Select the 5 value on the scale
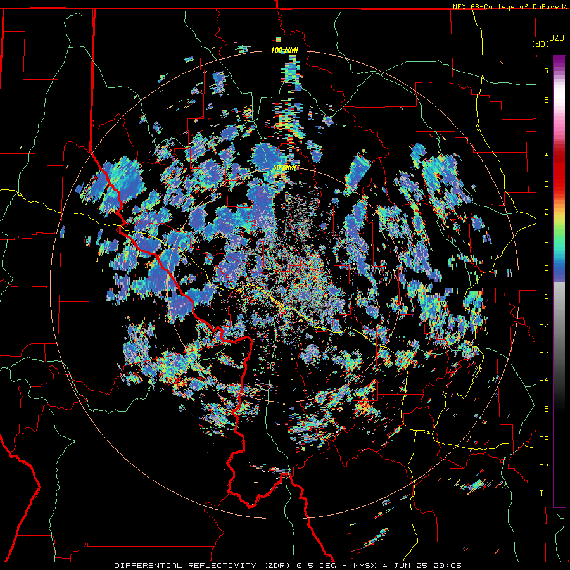Screen dimensions: 570x570 point(547,127)
